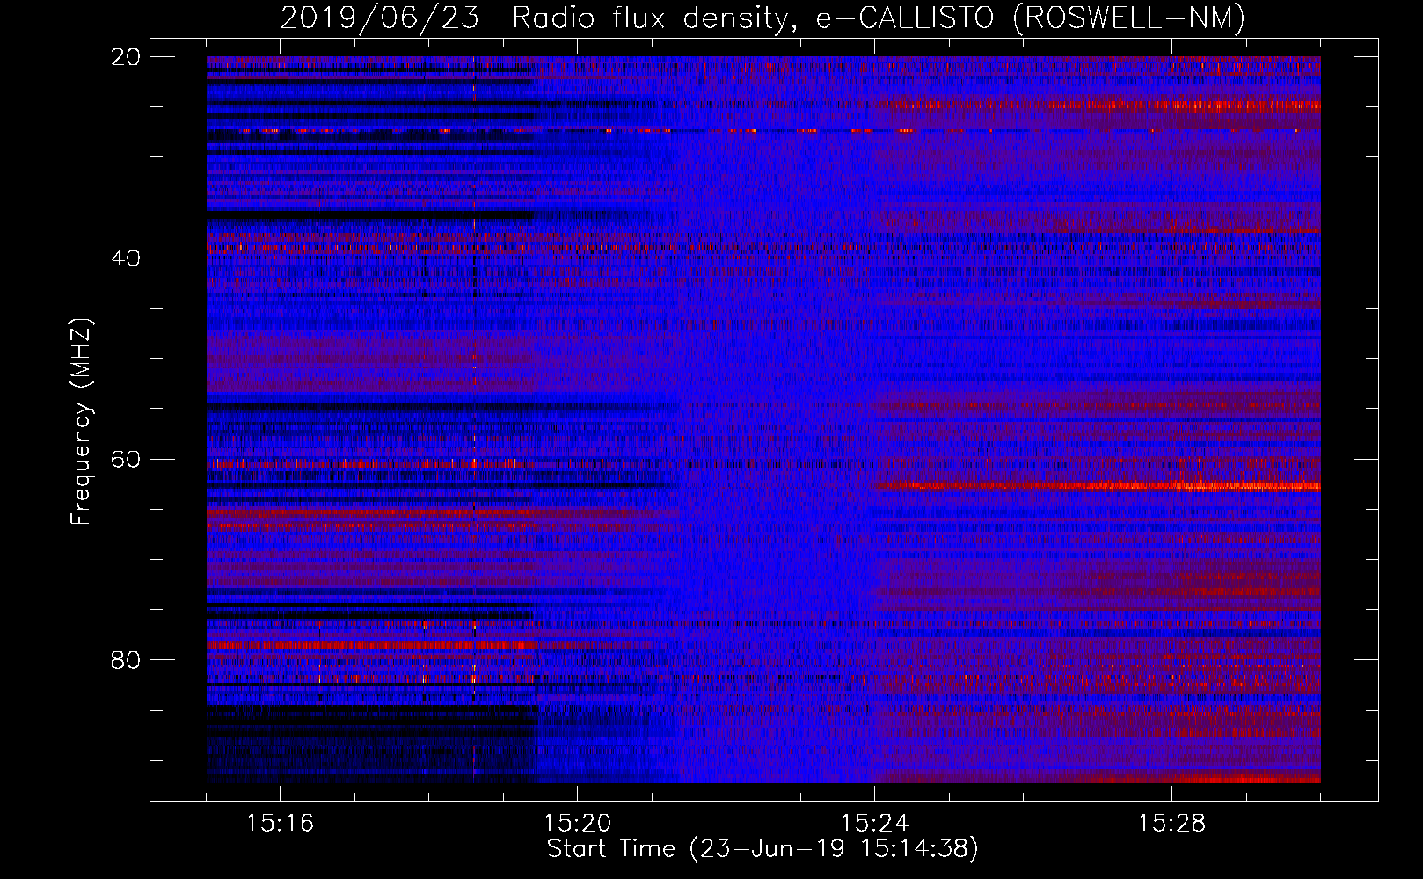
Task: Click the 'Start Time (23-Jun-19 15:14:38)' x-axis label
Action: (x=763, y=849)
